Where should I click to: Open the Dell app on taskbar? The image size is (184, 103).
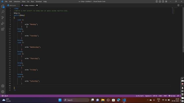pos(108,100)
